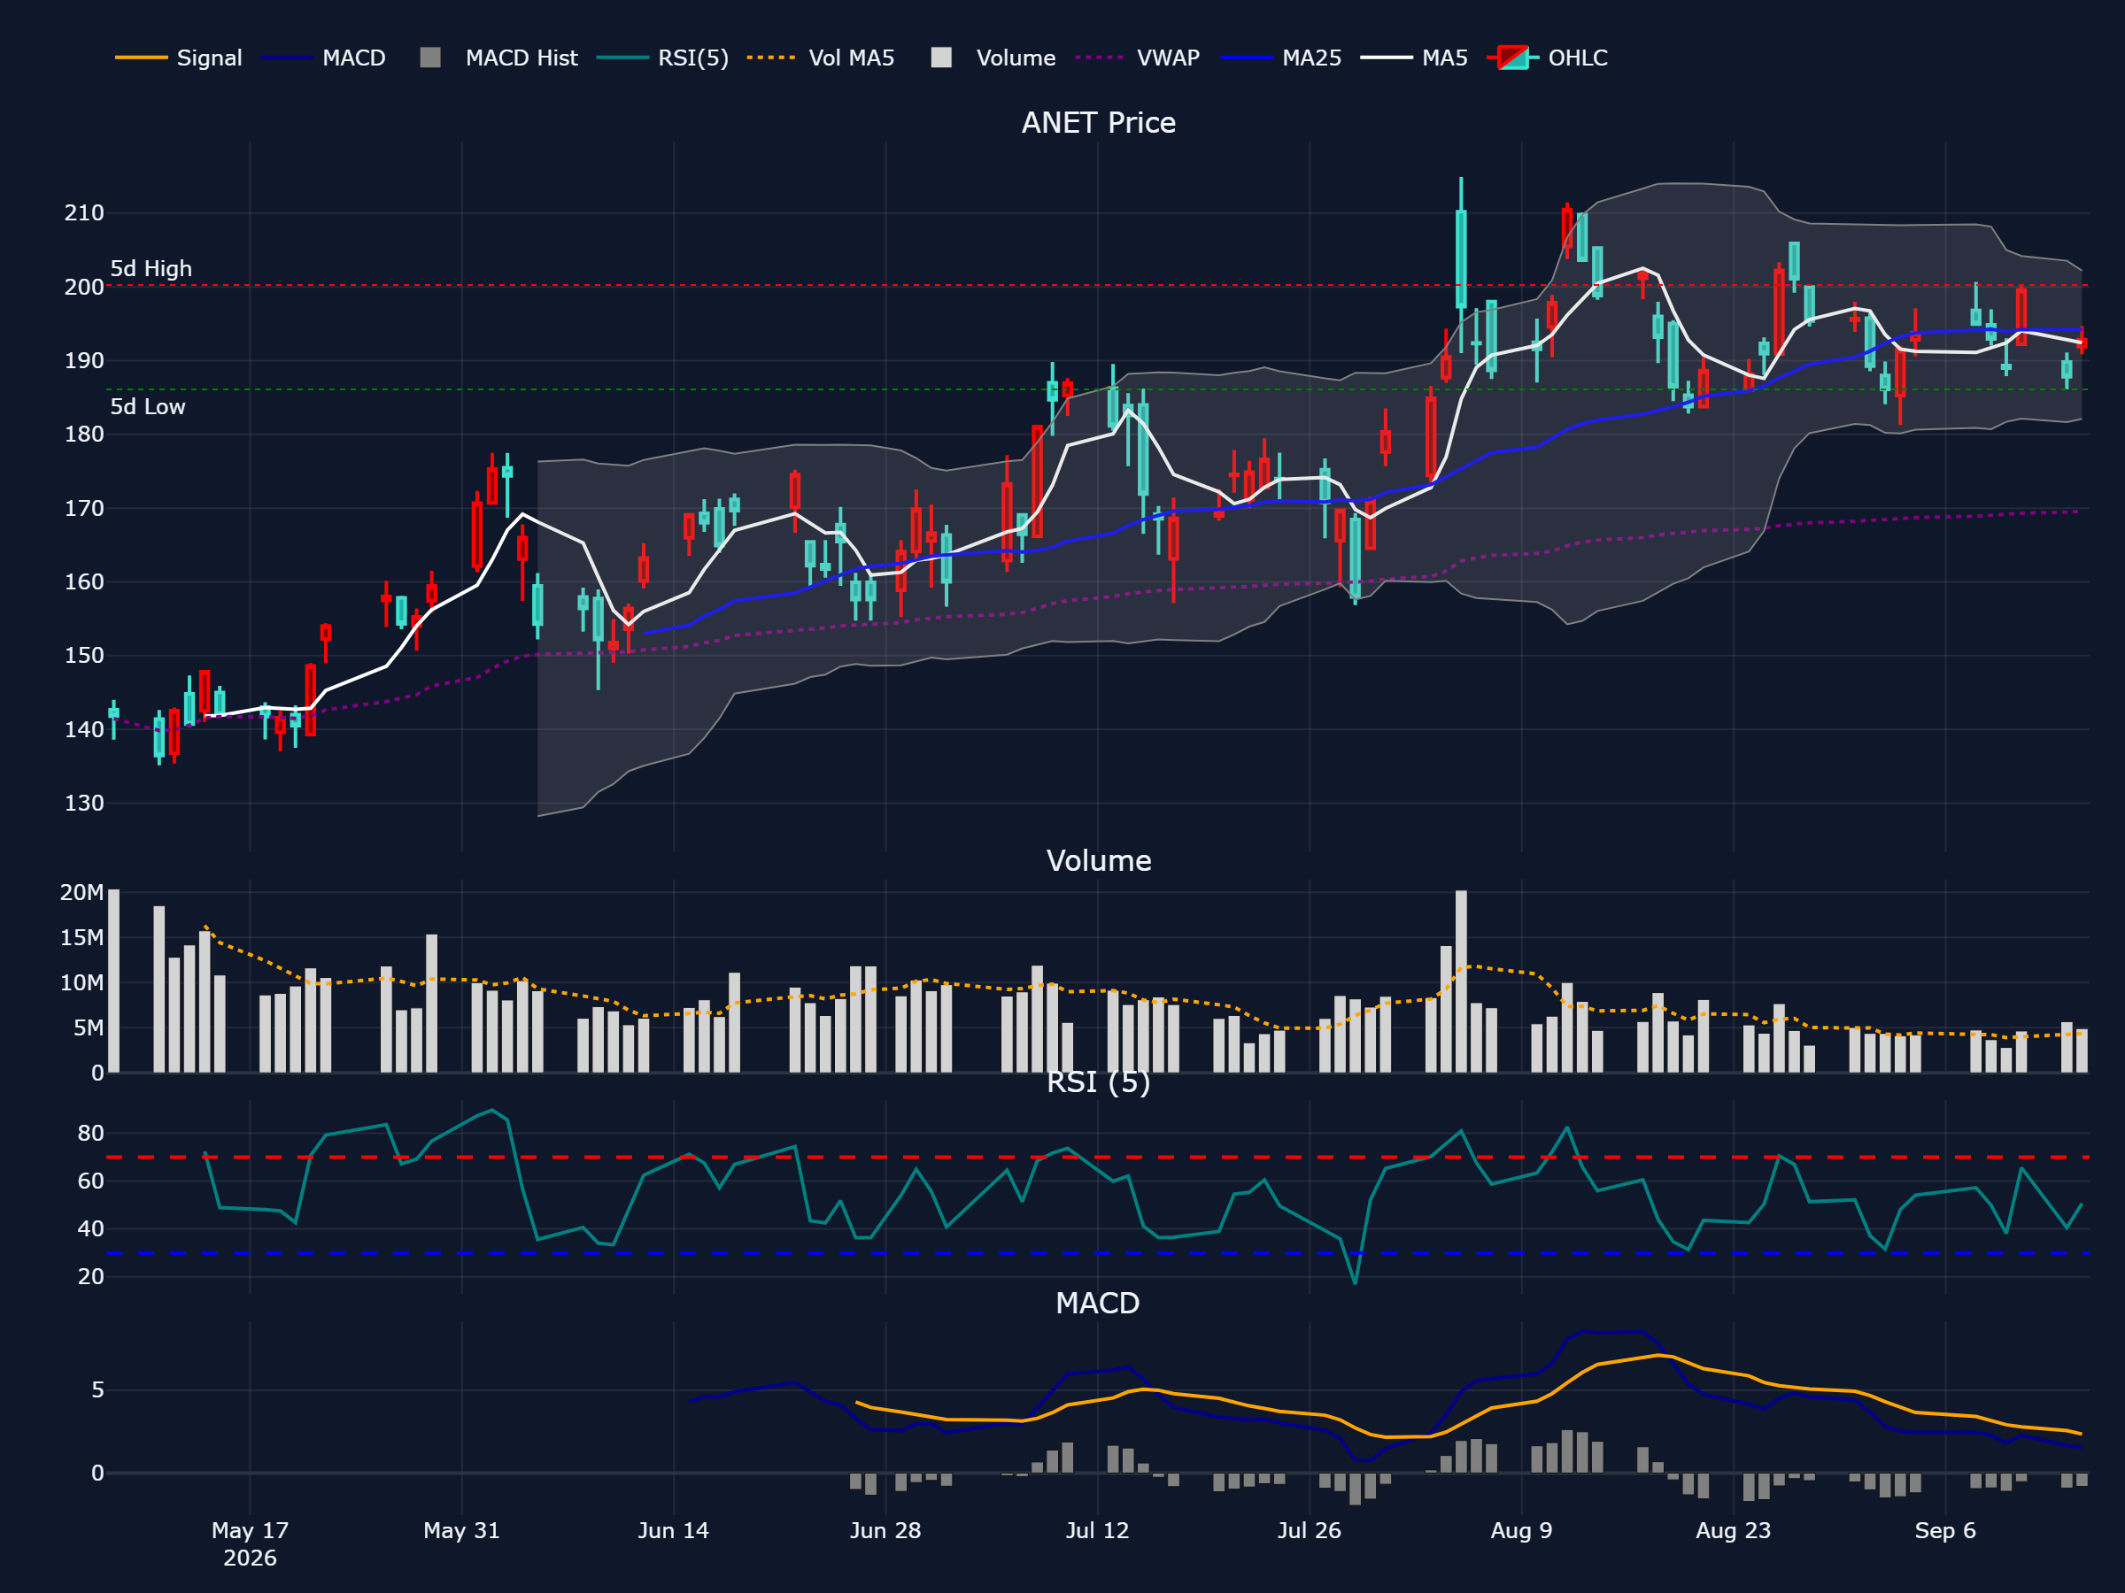The height and width of the screenshot is (1593, 2125).
Task: Toggle the Signal legend entry
Action: (179, 58)
